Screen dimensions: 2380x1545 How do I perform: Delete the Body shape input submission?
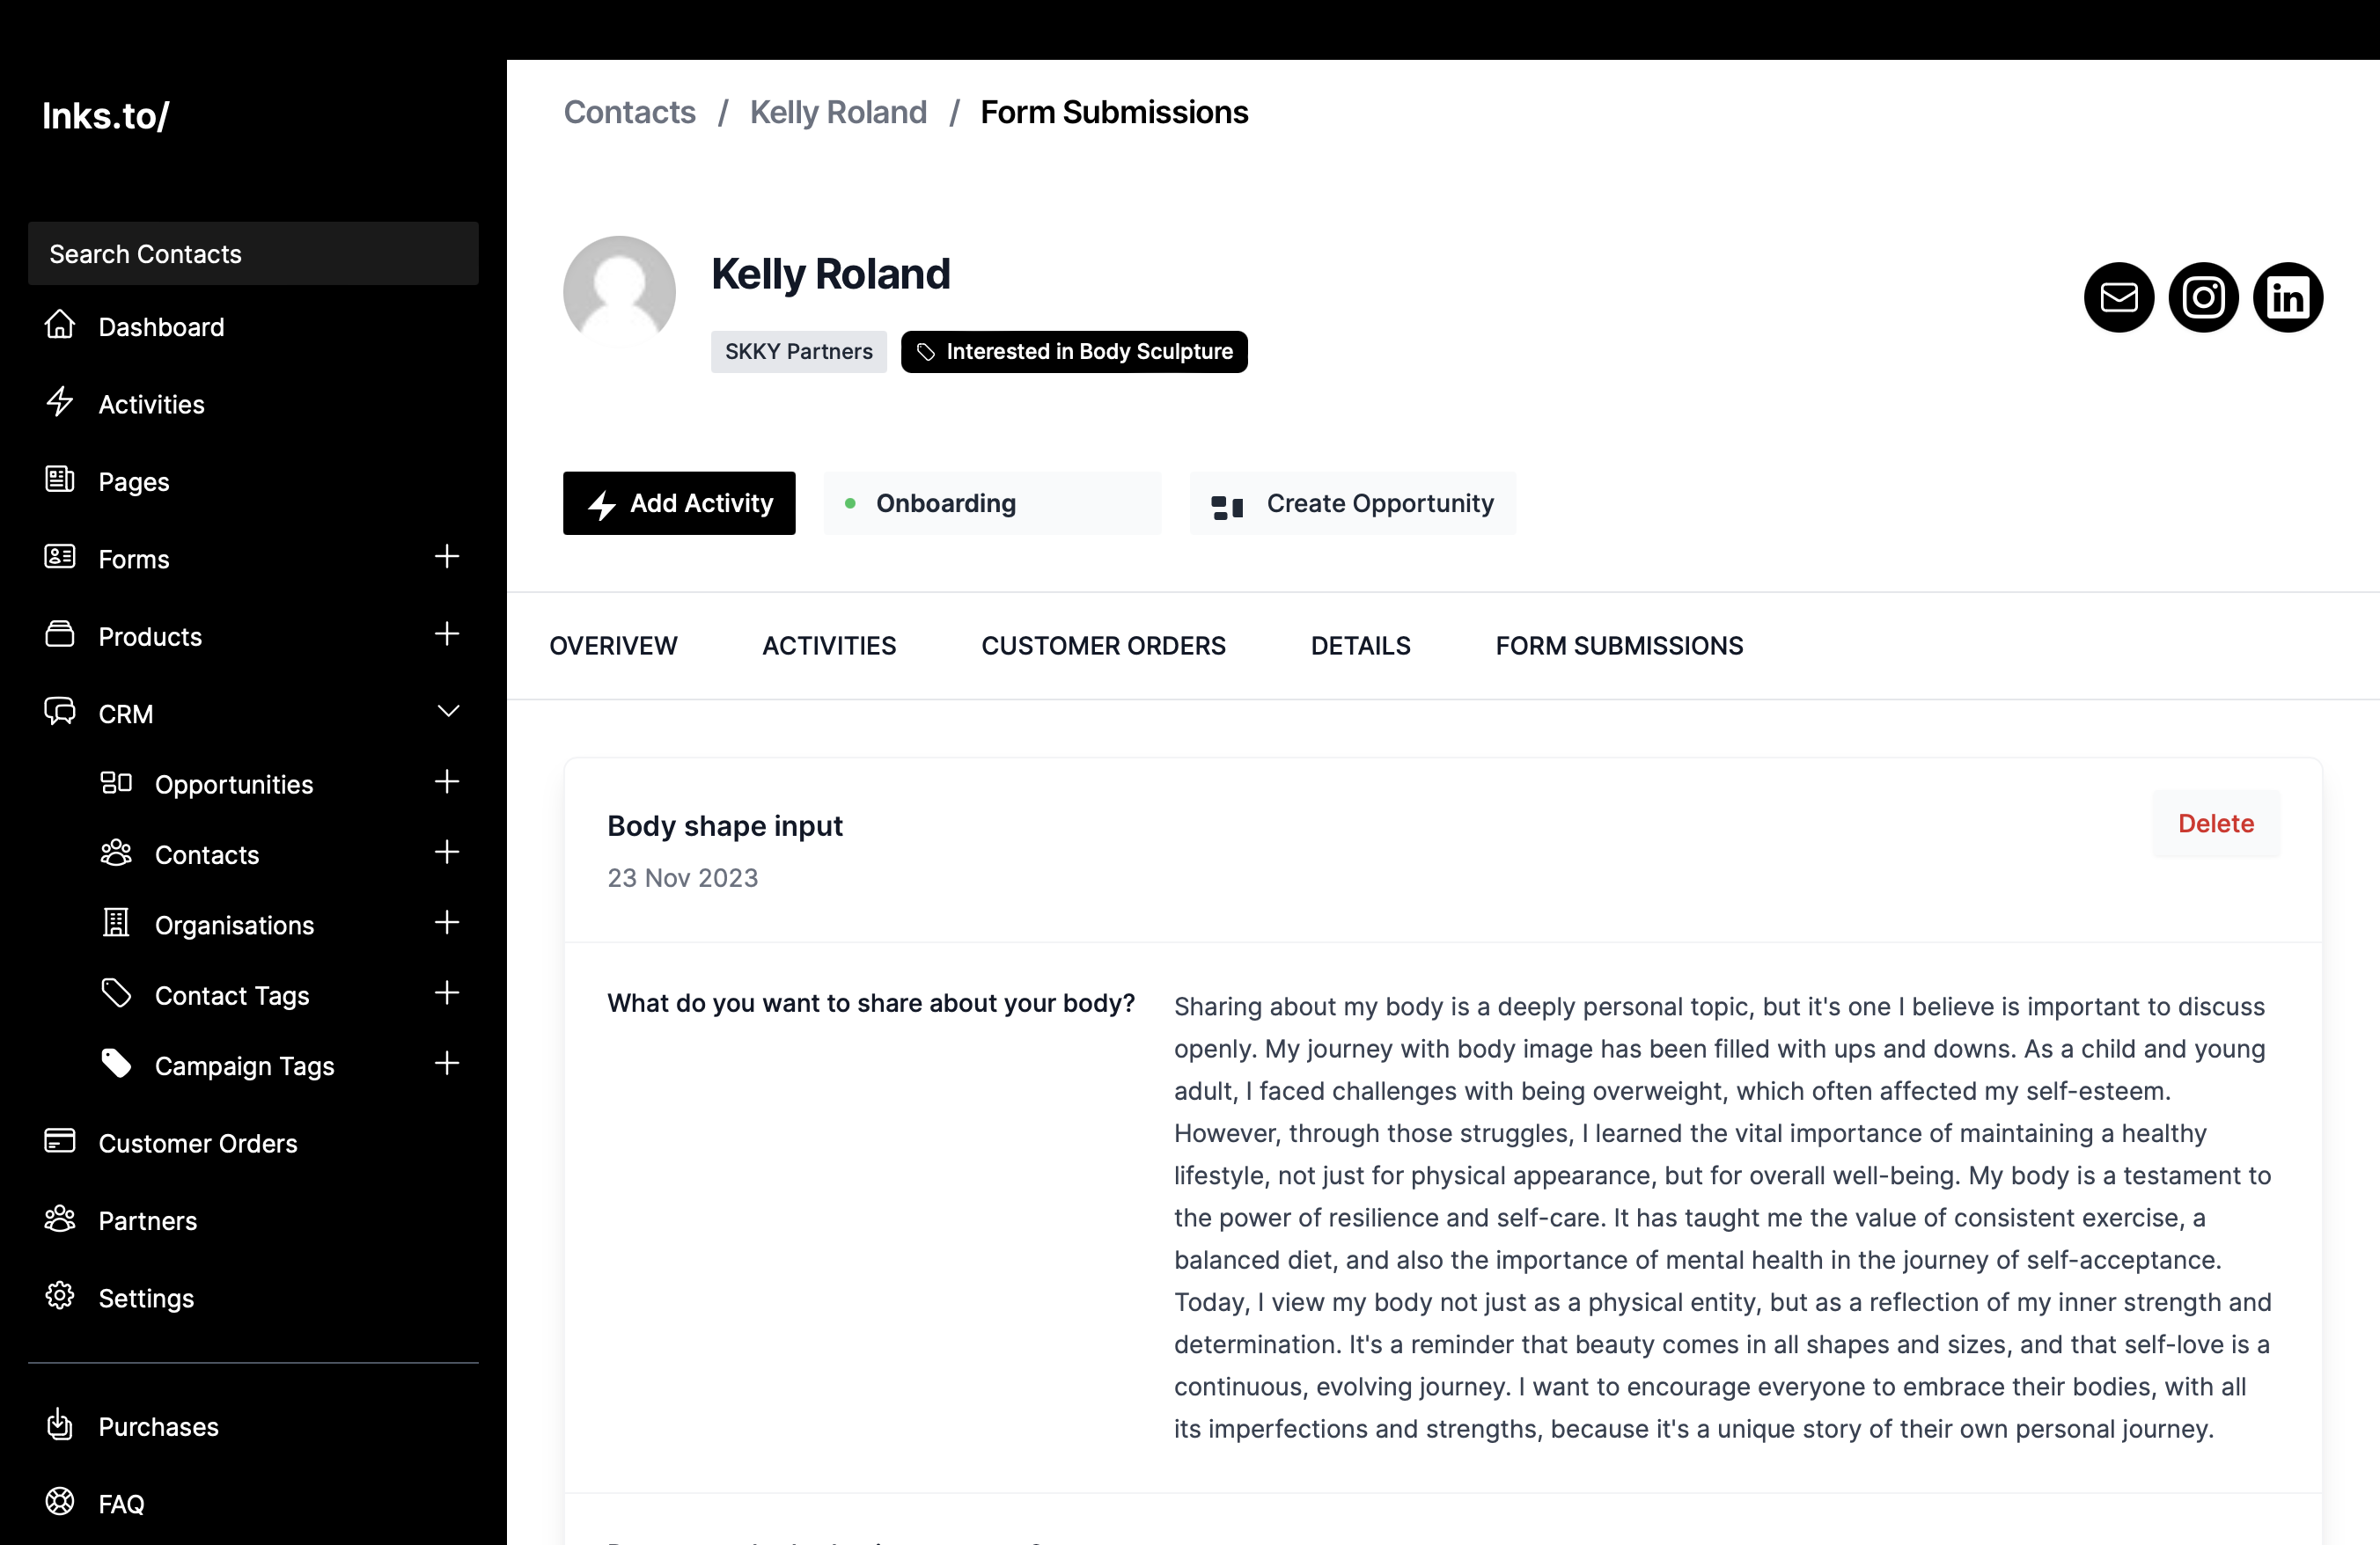click(2216, 824)
